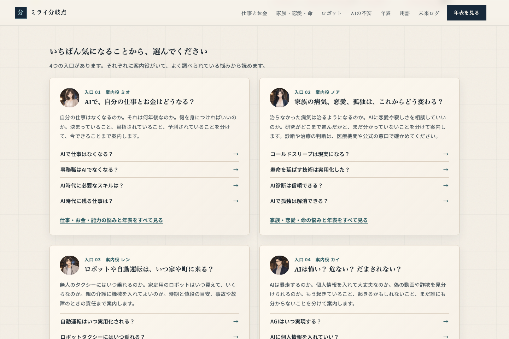
Task: Open コールドスリープは現実になる？
Action: click(x=359, y=154)
